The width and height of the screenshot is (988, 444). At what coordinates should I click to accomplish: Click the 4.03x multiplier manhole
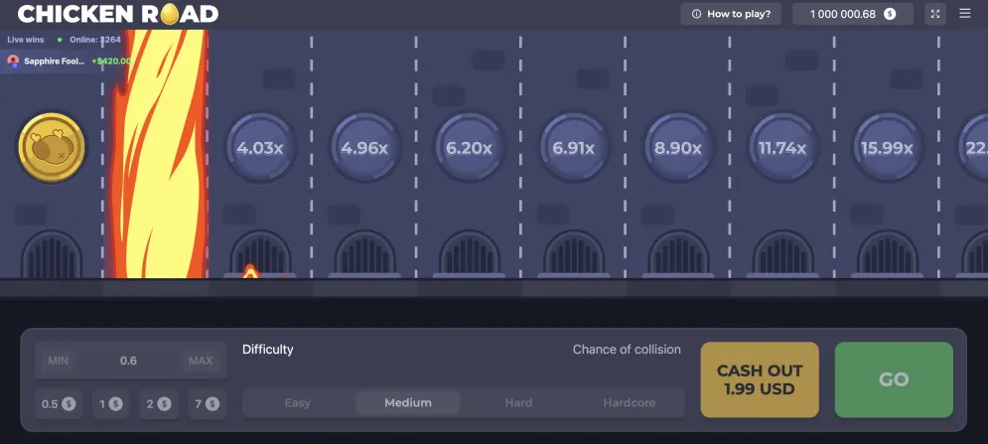pos(260,148)
